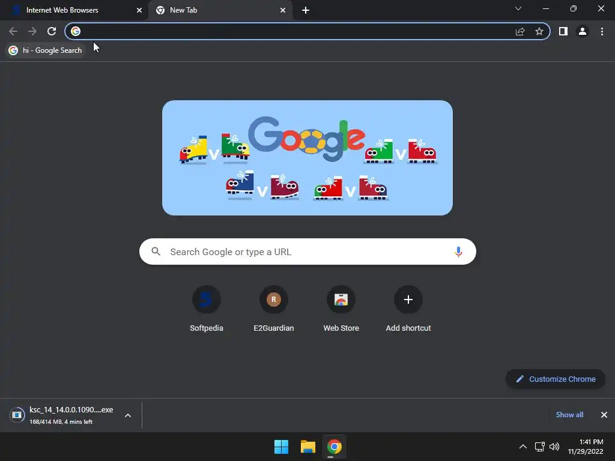Open network settings from the tray
This screenshot has width=615, height=461.
pyautogui.click(x=540, y=447)
